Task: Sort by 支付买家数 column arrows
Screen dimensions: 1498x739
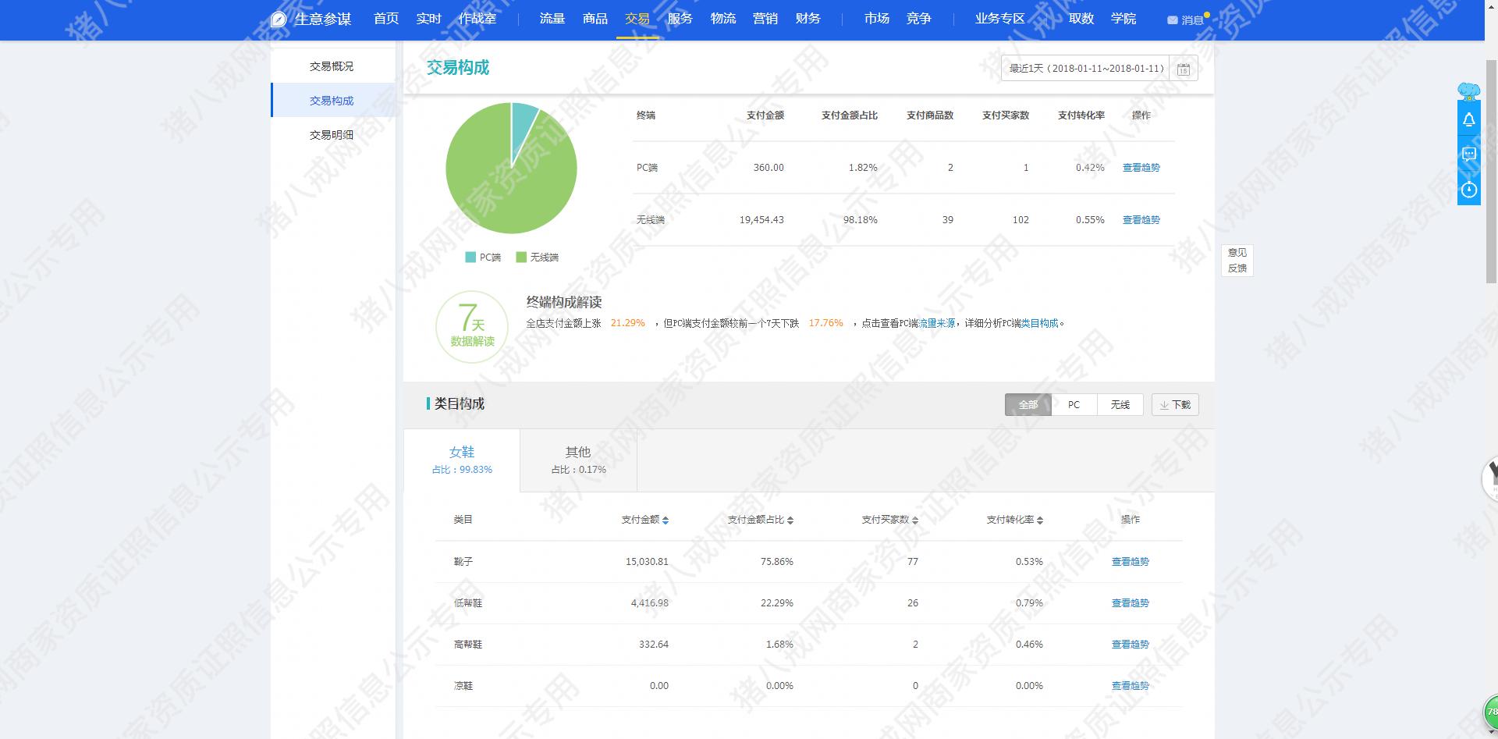Action: point(915,520)
